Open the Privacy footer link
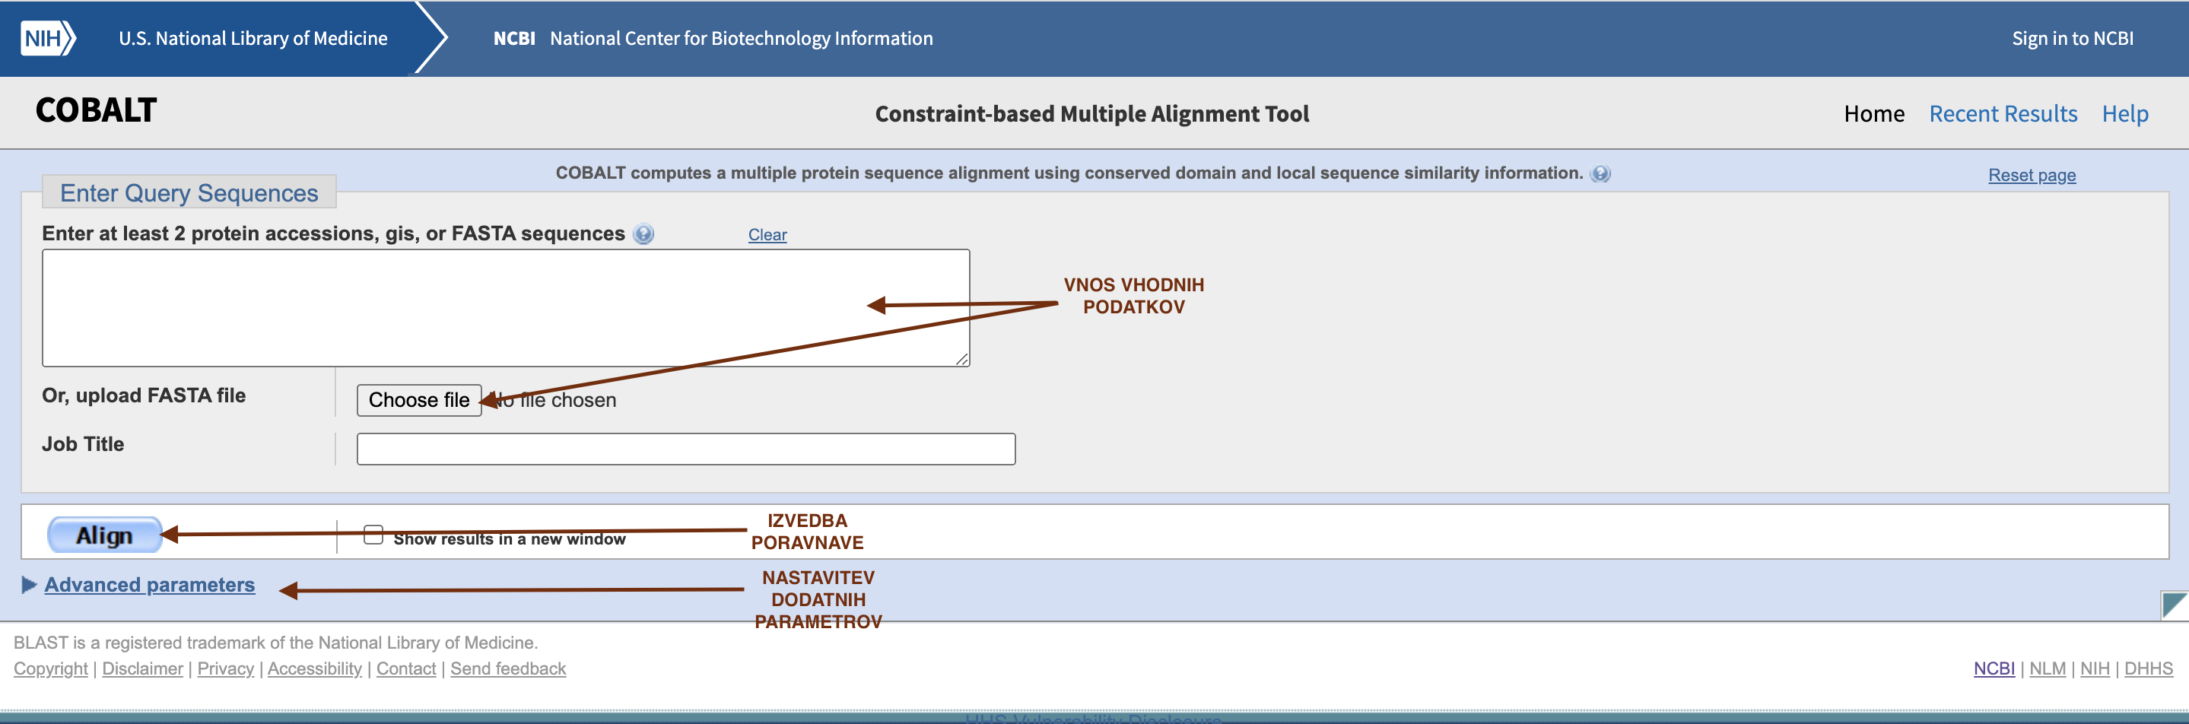 [x=225, y=668]
